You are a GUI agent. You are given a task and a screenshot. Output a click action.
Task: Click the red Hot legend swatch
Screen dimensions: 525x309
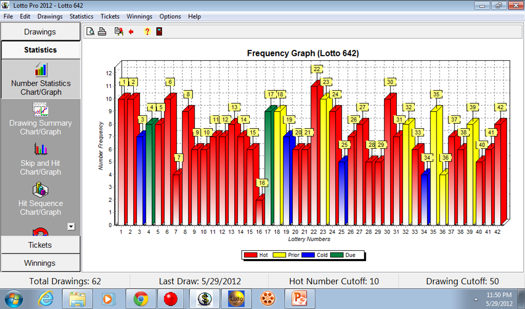tap(251, 255)
